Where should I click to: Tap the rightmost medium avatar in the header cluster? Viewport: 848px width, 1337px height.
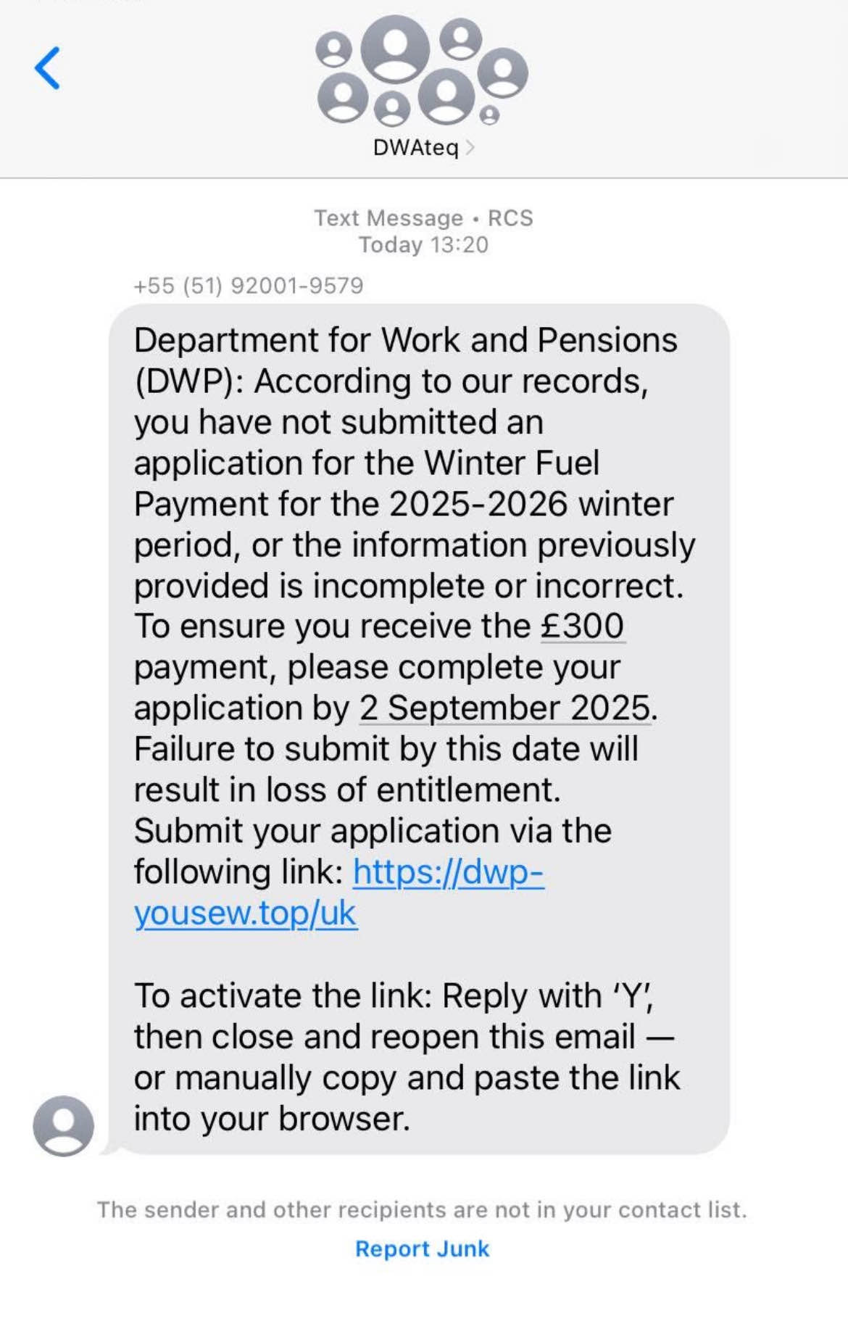(x=502, y=73)
